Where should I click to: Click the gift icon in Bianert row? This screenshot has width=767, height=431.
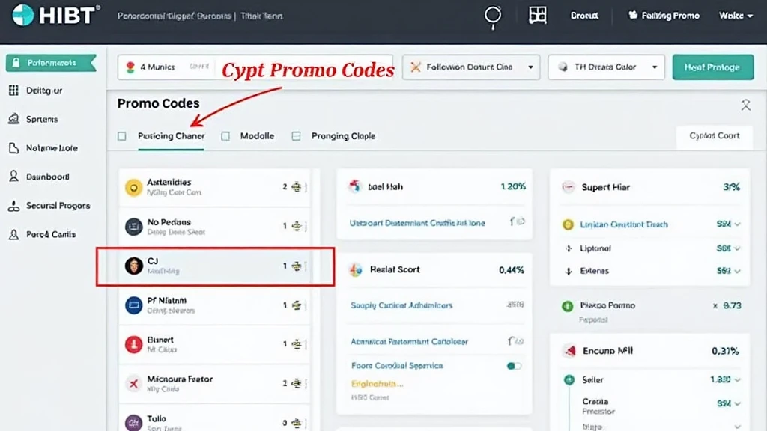(297, 344)
